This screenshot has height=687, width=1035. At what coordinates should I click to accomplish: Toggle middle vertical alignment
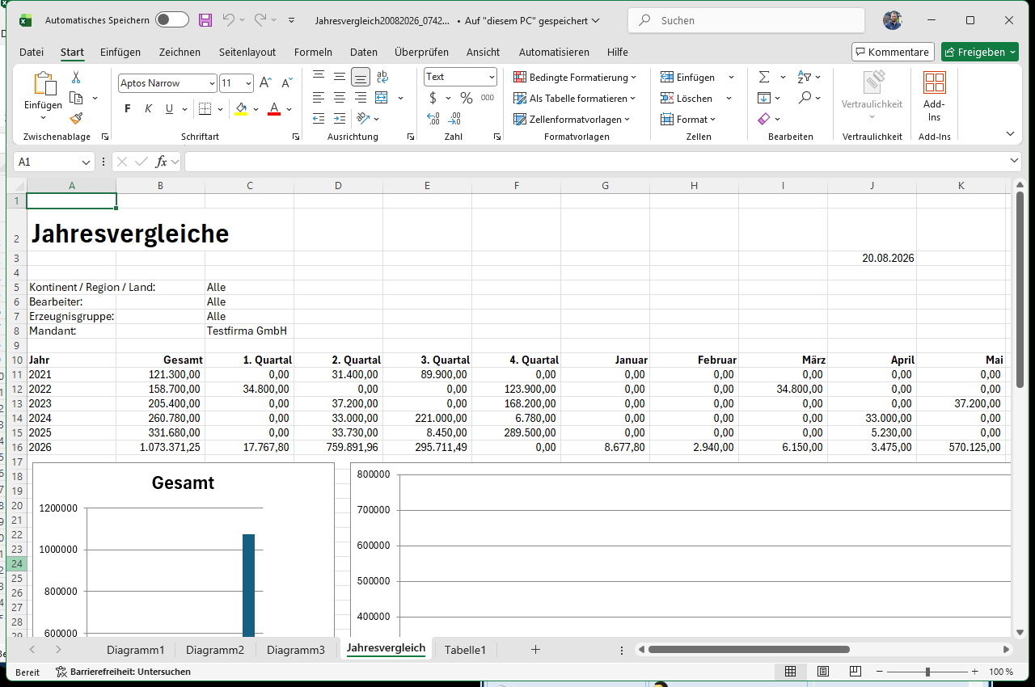(x=340, y=77)
